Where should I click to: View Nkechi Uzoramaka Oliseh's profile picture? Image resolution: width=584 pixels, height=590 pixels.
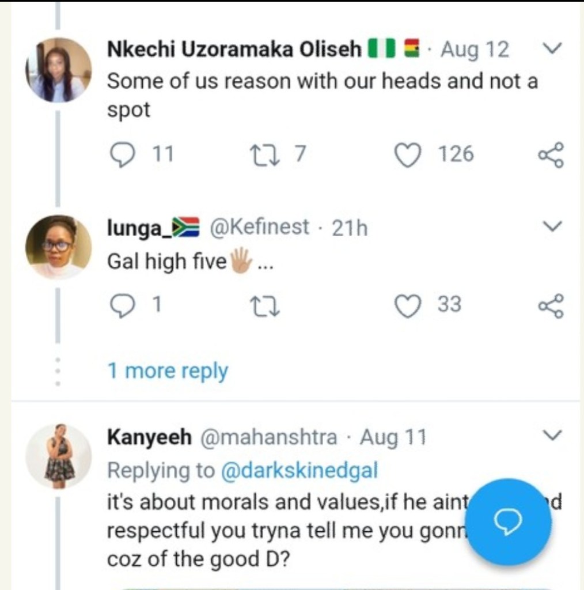pyautogui.click(x=58, y=71)
